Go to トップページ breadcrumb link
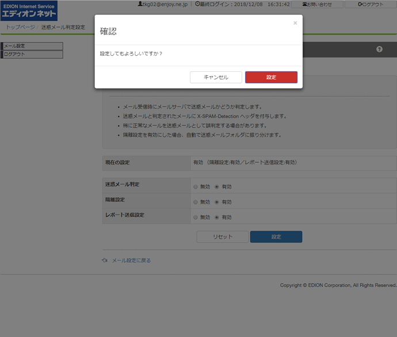Screen dimensions: 397x337 pos(21,27)
